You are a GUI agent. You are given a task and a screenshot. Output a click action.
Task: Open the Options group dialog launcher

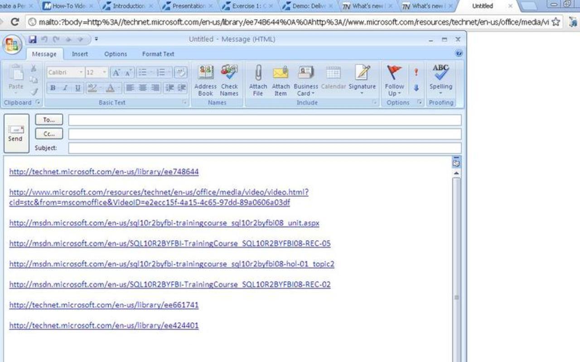coord(420,103)
